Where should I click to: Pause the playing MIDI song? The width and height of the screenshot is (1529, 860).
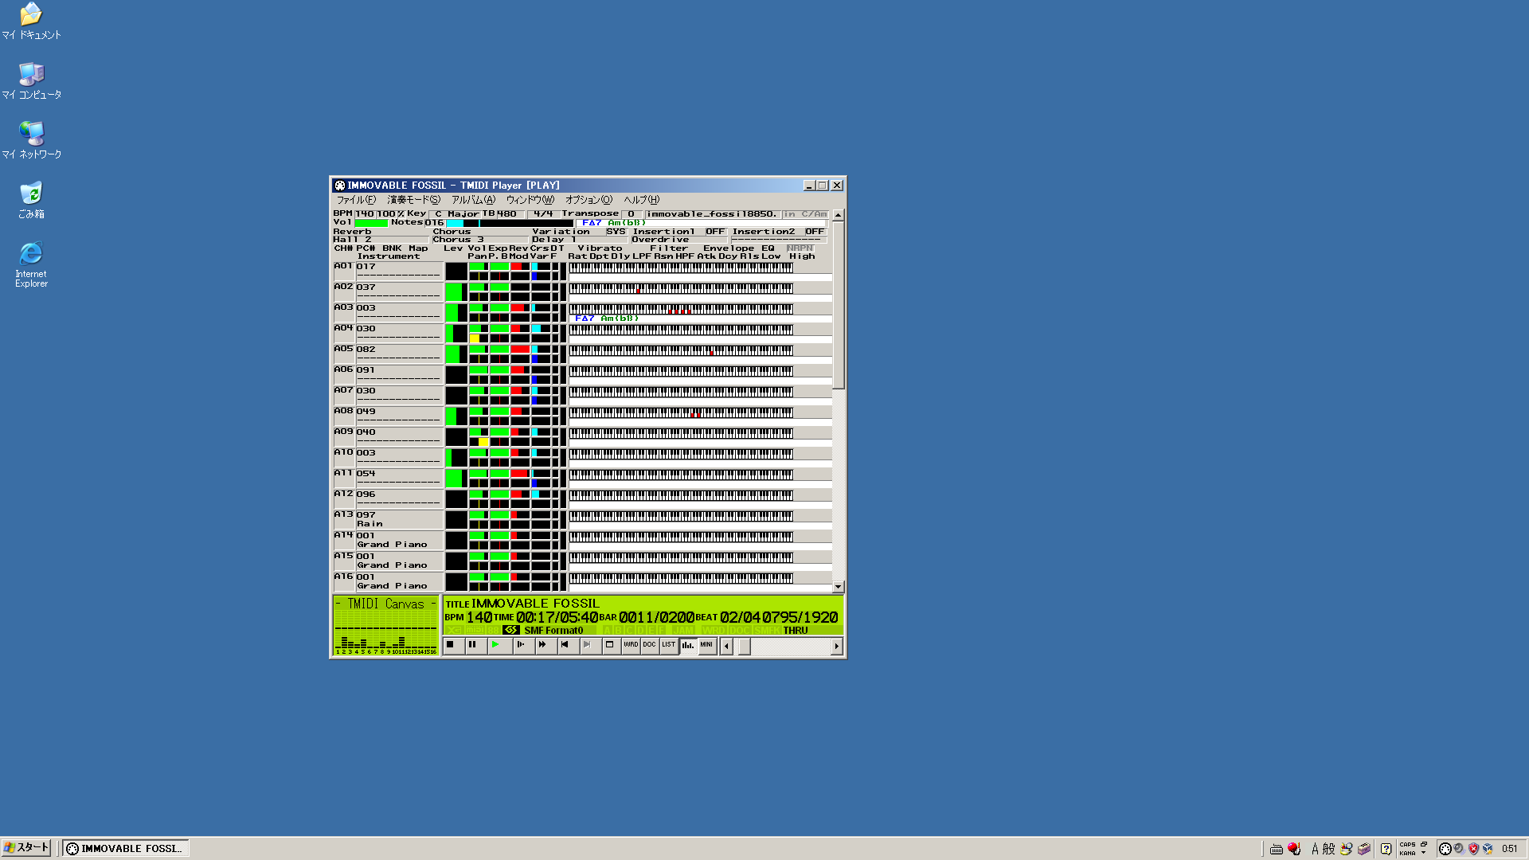point(472,645)
